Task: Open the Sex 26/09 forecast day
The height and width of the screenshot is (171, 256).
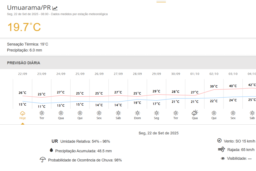Action: [x=99, y=98]
